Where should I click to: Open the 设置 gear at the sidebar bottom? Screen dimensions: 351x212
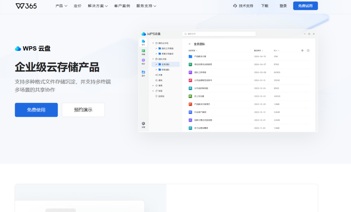(x=143, y=124)
